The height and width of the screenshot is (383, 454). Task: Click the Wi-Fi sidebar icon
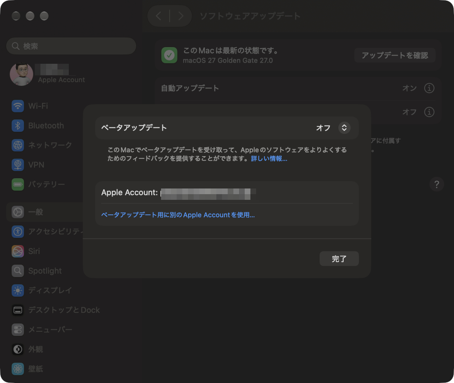click(x=18, y=106)
